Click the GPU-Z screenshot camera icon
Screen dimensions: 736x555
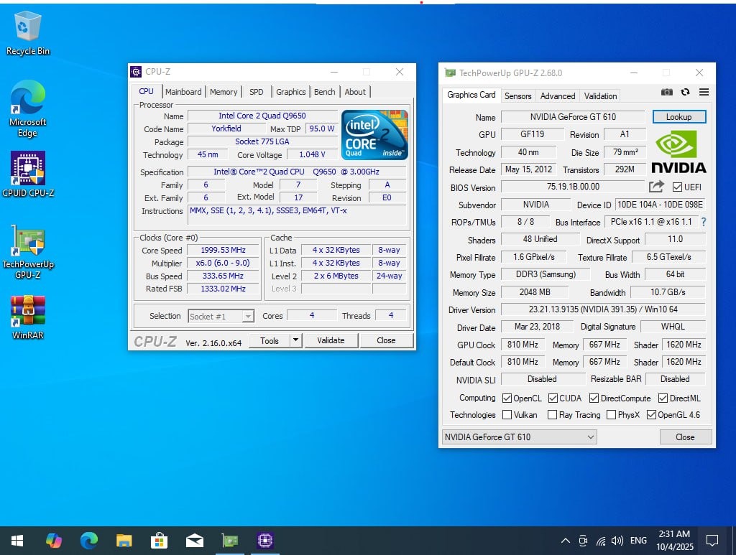tap(667, 93)
